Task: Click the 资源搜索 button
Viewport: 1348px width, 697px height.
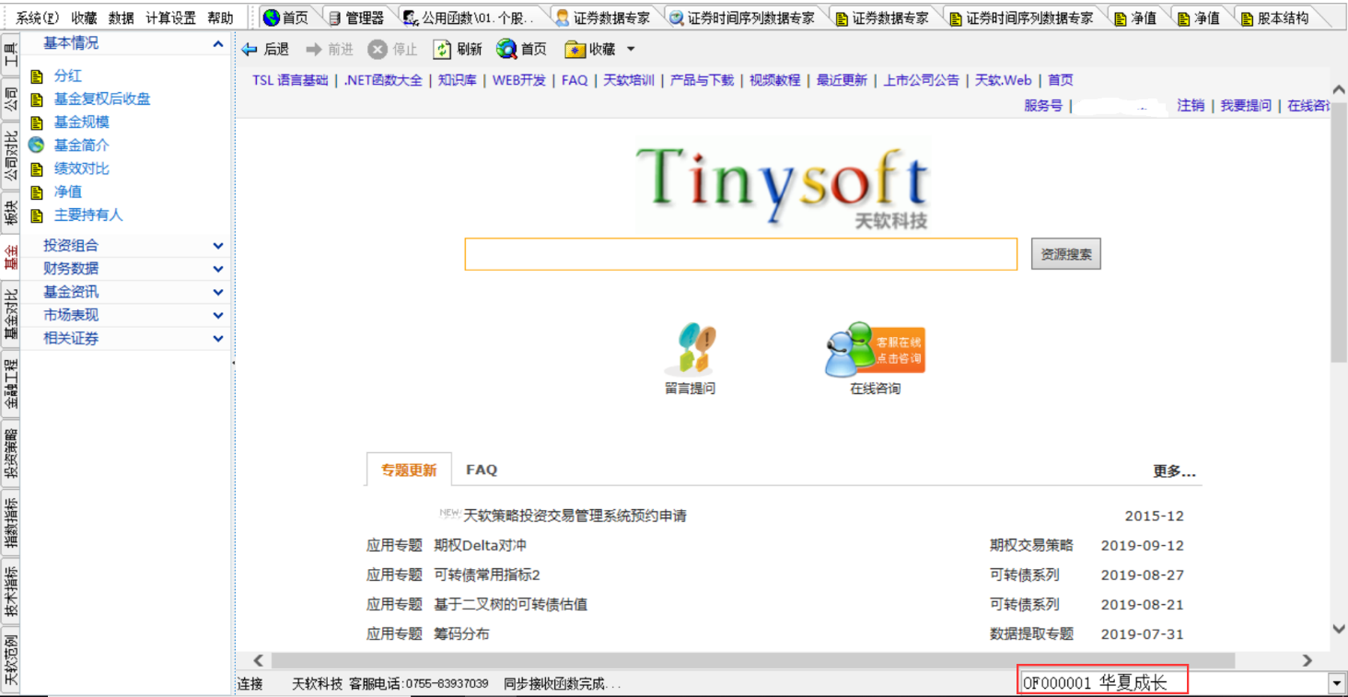Action: pos(1066,254)
